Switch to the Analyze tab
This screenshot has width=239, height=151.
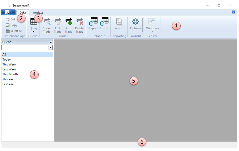coord(38,13)
